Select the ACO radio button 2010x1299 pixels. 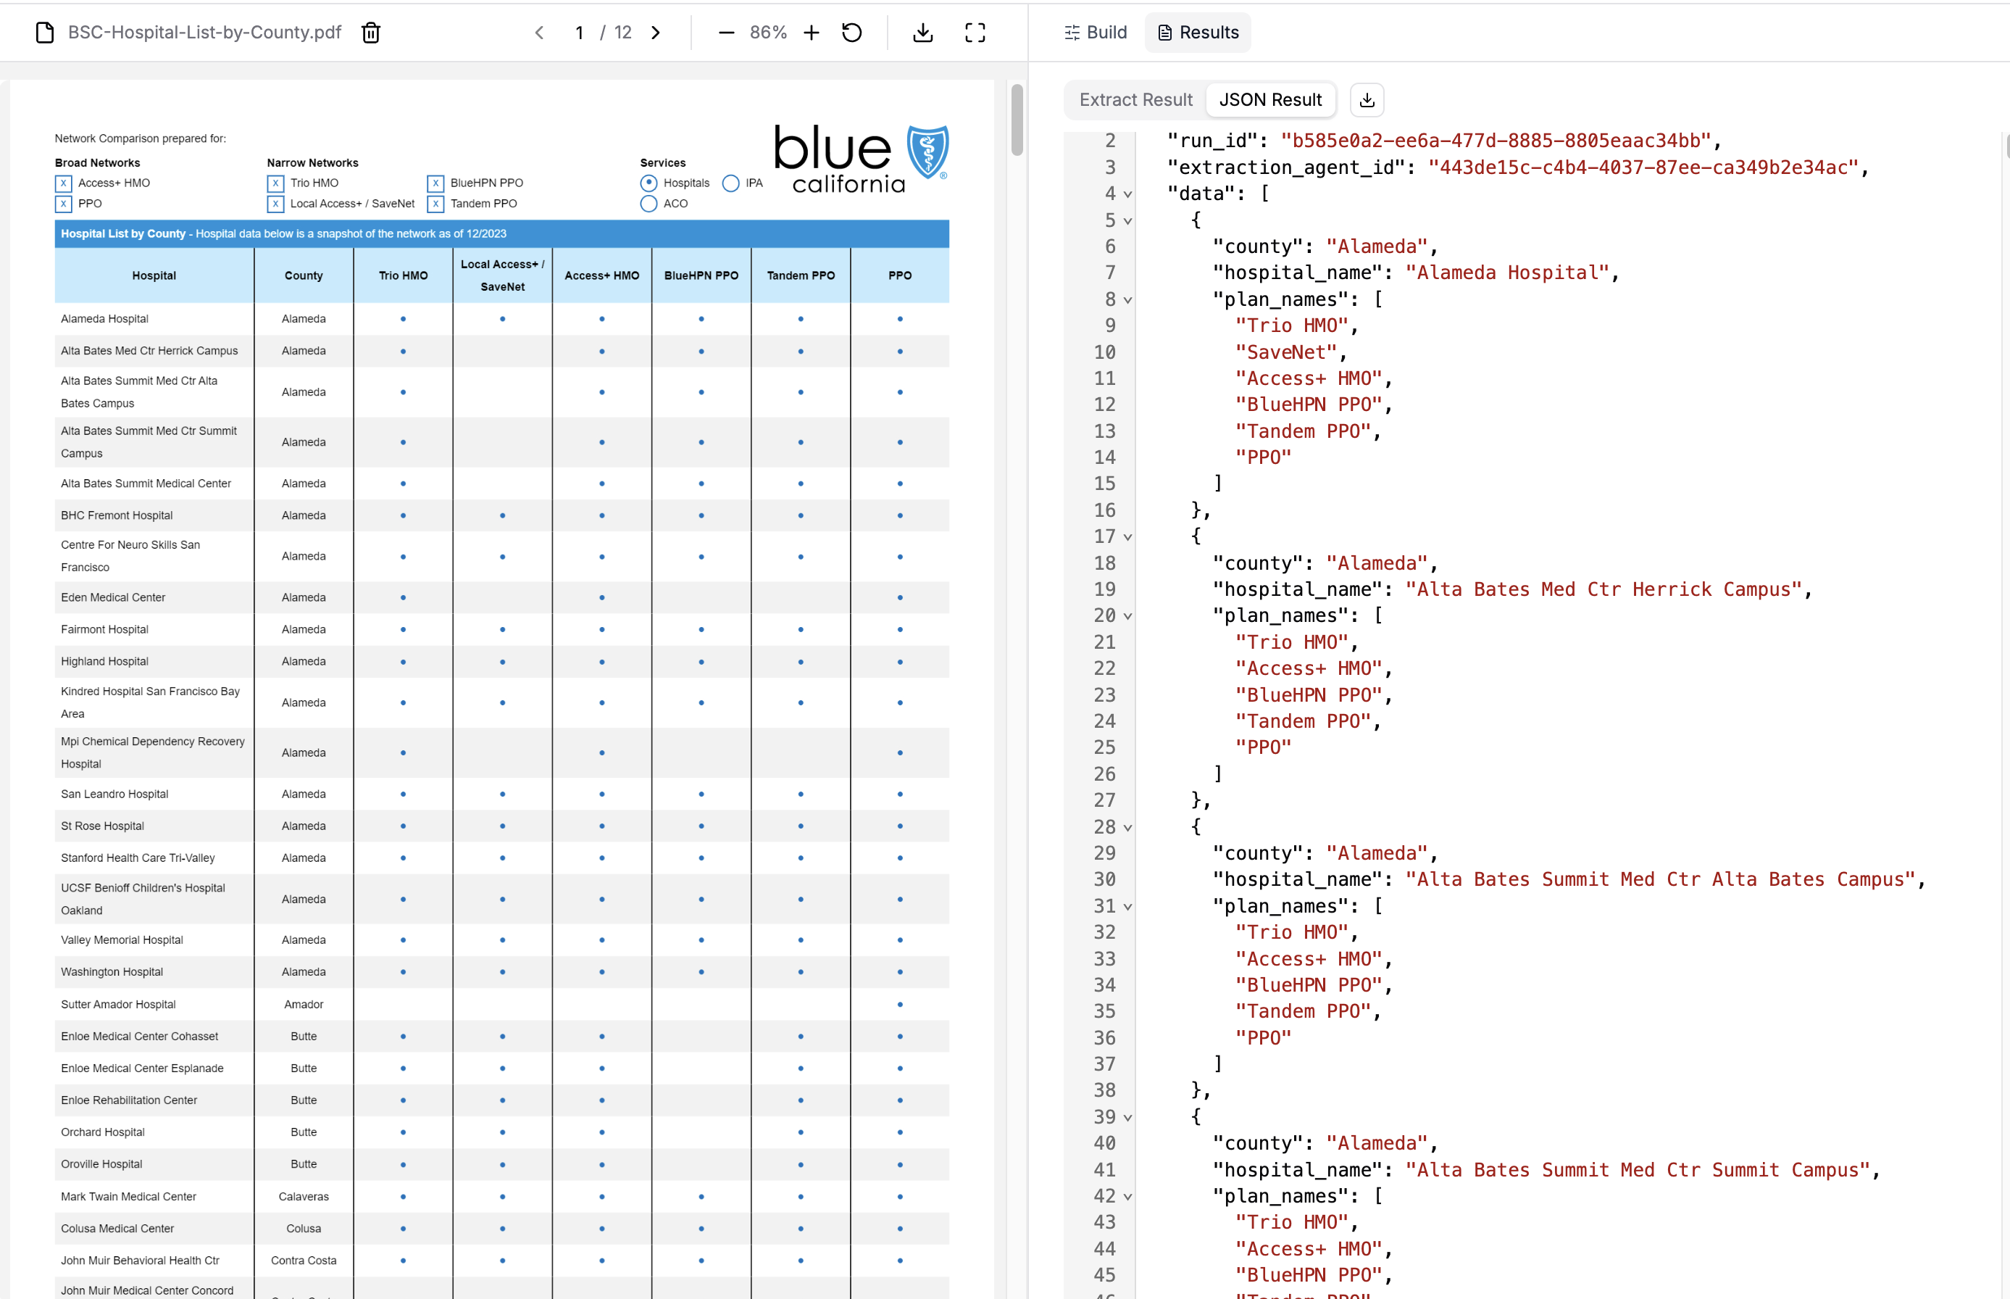[649, 204]
